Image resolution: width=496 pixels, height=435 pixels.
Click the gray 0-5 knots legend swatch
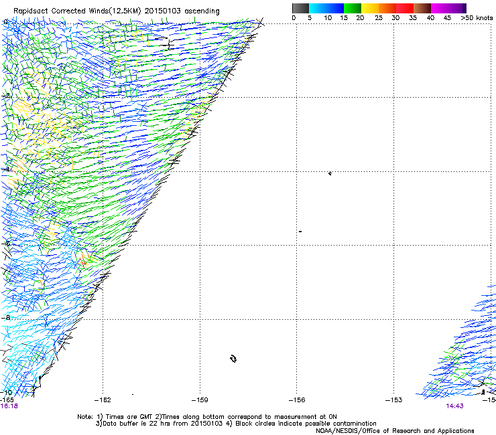[x=300, y=8]
